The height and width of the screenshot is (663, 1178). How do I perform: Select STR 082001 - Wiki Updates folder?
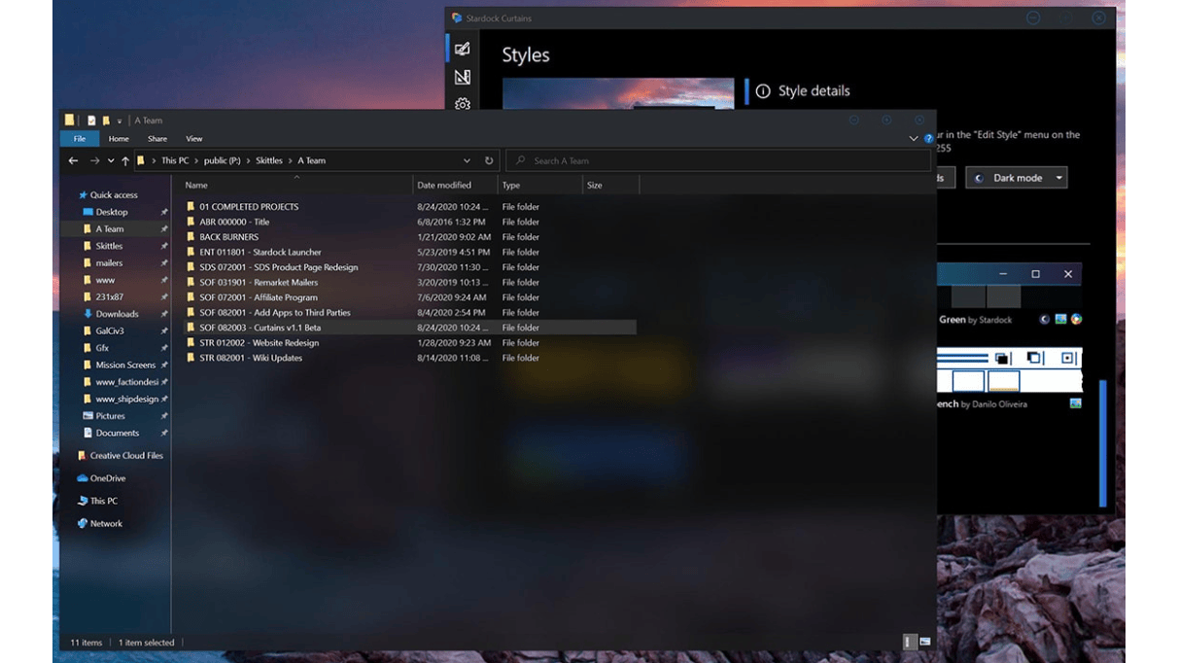(409, 358)
